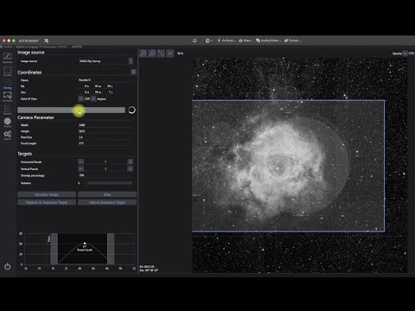
Task: Click the clipboard icon in top toolbar
Action: coord(207,41)
